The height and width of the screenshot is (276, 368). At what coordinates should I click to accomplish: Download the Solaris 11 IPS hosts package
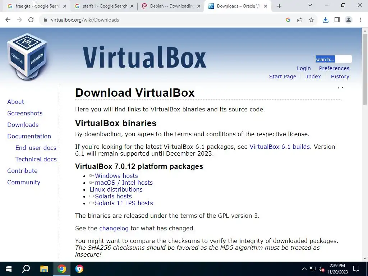click(124, 203)
